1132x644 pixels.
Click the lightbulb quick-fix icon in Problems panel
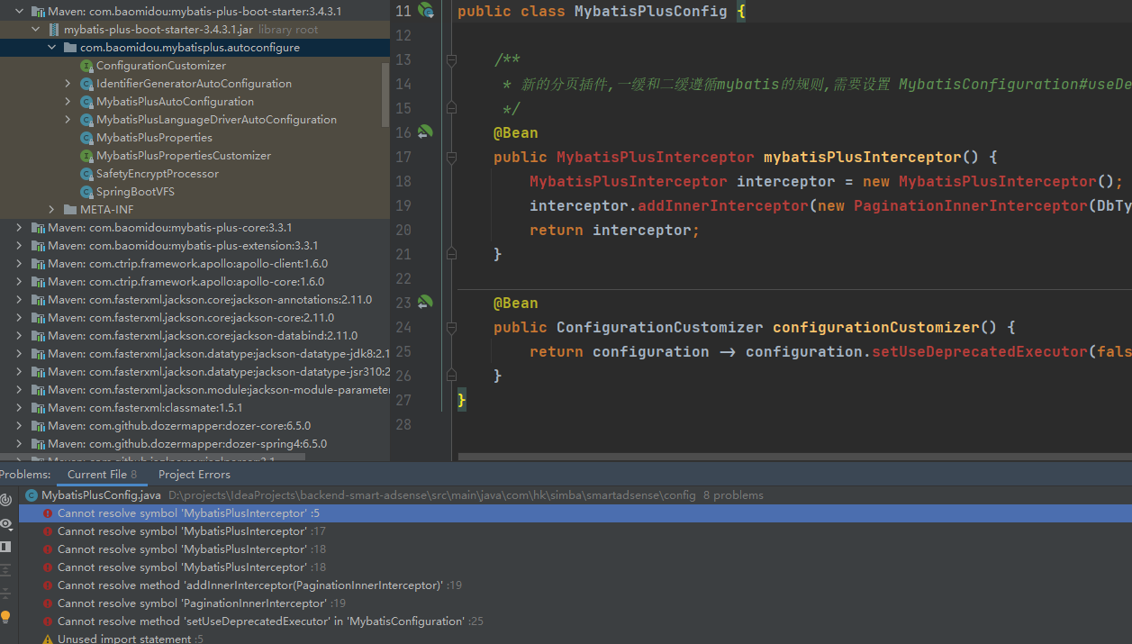(6, 617)
